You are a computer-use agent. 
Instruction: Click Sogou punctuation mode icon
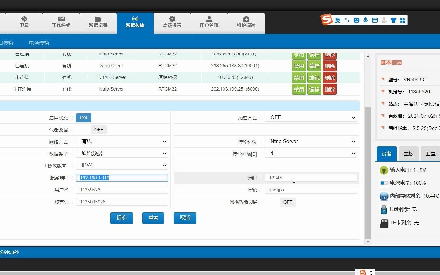pos(347,20)
